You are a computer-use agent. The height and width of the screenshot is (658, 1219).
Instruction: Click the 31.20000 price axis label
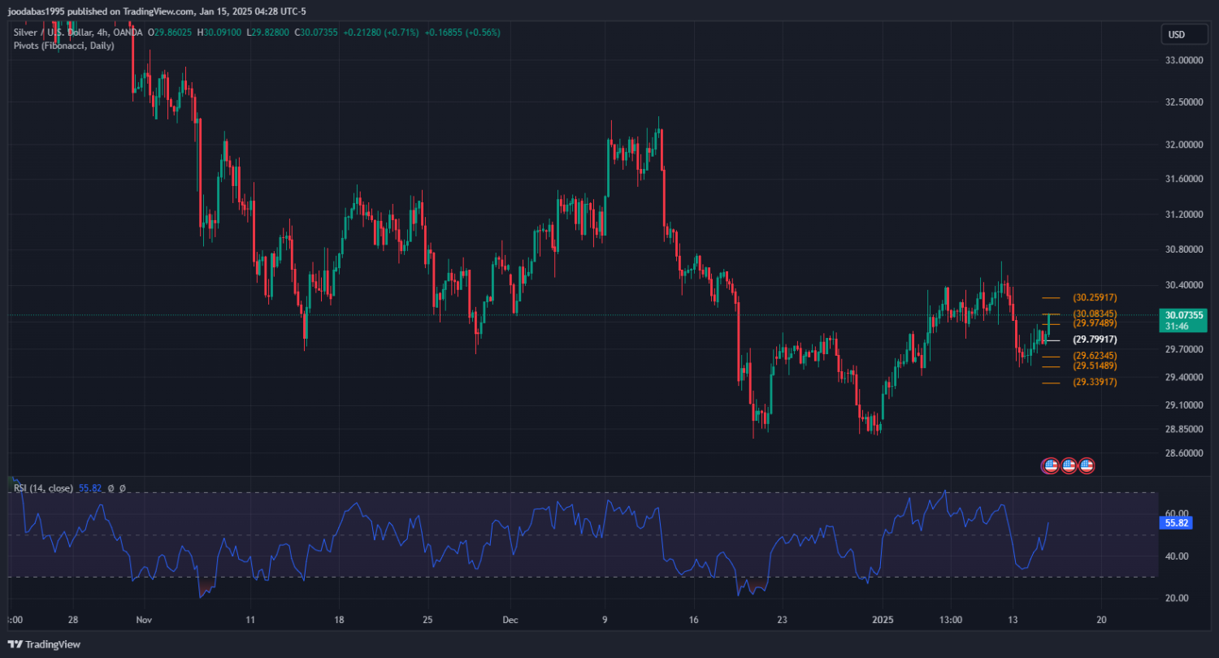(1184, 214)
